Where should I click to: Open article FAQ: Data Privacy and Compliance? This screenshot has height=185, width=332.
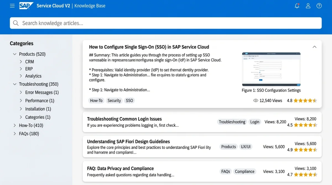(120, 168)
